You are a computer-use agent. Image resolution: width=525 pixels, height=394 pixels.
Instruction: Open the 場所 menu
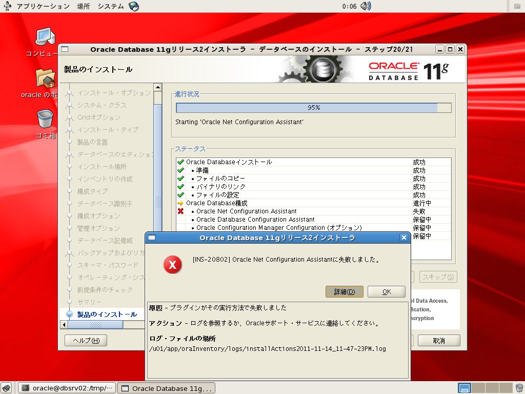(84, 6)
